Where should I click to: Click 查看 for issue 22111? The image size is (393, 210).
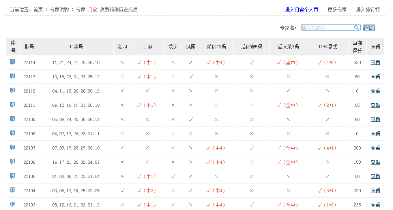(x=375, y=105)
